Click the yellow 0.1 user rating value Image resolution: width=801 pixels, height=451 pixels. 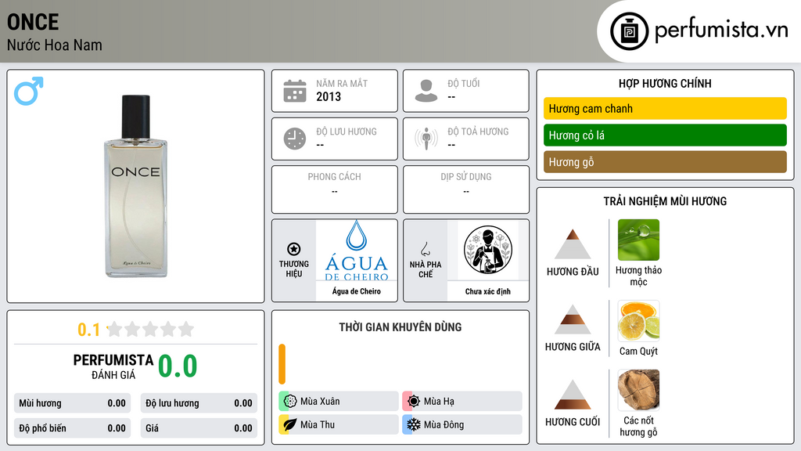(x=88, y=330)
